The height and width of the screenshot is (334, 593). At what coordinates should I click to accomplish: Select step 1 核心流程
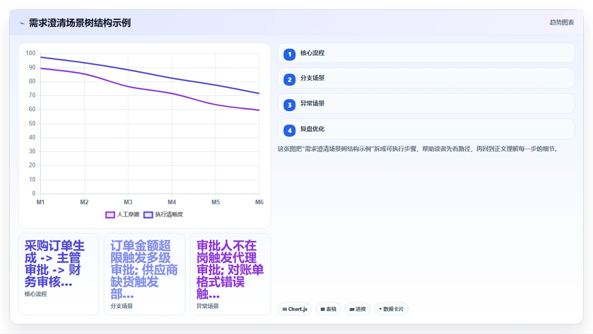coord(426,53)
